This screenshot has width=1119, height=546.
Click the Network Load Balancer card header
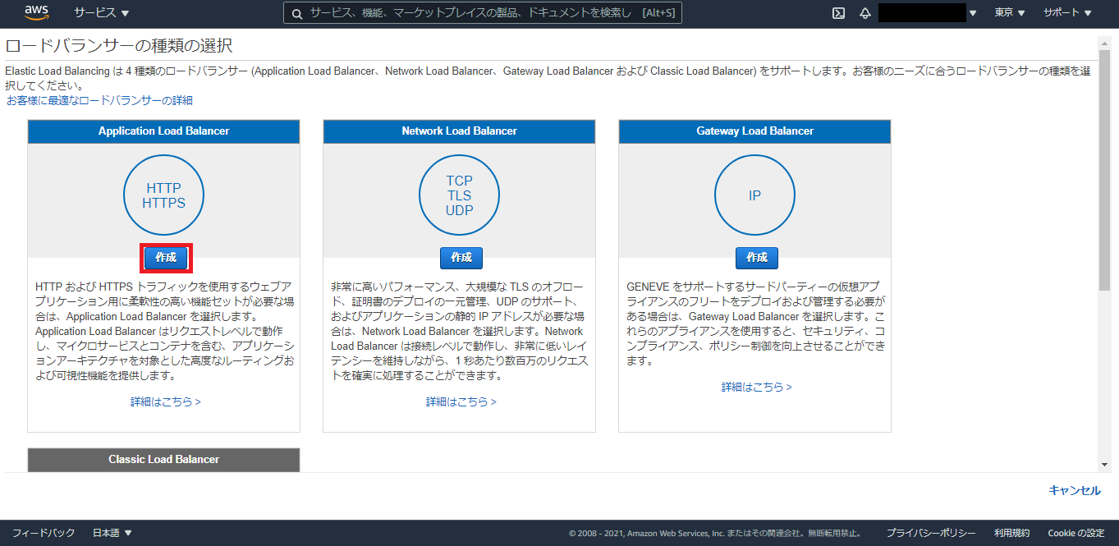(459, 131)
